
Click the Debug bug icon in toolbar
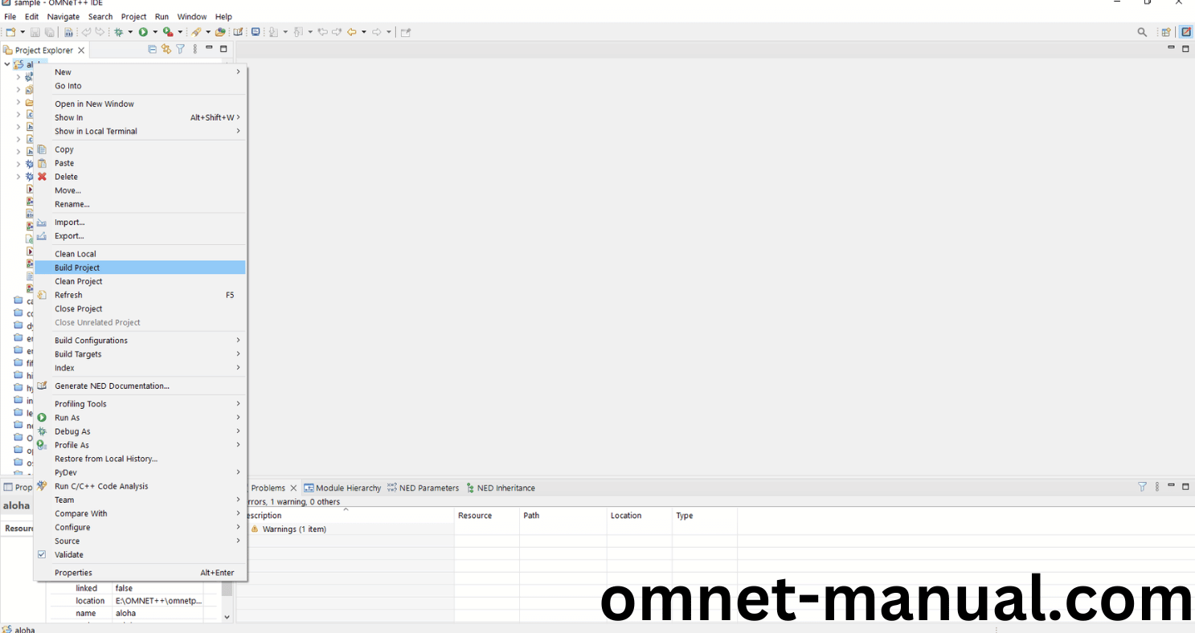(118, 32)
